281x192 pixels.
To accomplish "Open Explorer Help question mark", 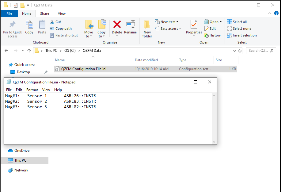I will 276,13.
